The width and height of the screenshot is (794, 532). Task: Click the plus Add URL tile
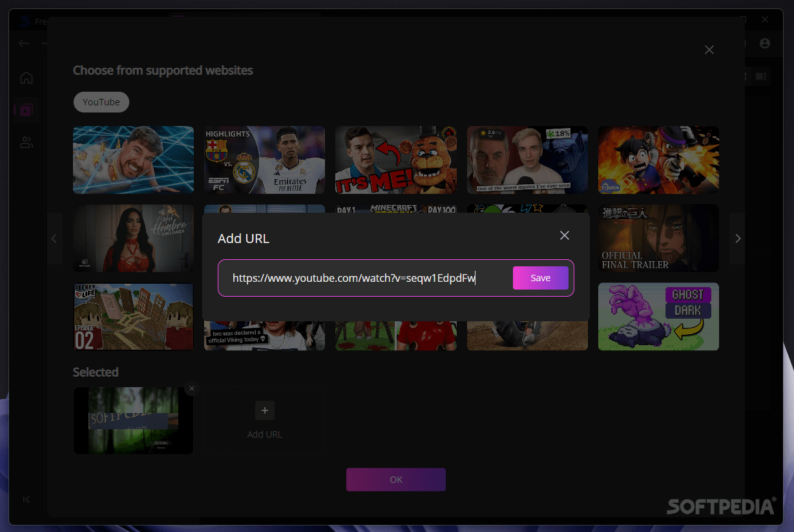(x=264, y=420)
